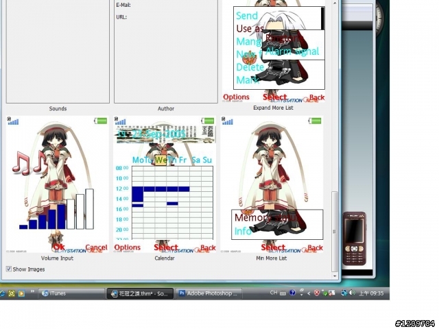The height and width of the screenshot is (329, 439).
Task: Open the Internet Explorer quick launch icon
Action: pyautogui.click(x=2, y=293)
